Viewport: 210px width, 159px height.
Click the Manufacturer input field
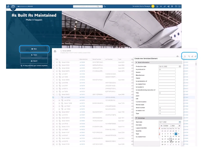pyautogui.click(x=167, y=75)
